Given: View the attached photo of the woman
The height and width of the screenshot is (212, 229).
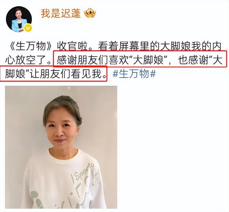Looking at the screenshot, I should [61, 147].
